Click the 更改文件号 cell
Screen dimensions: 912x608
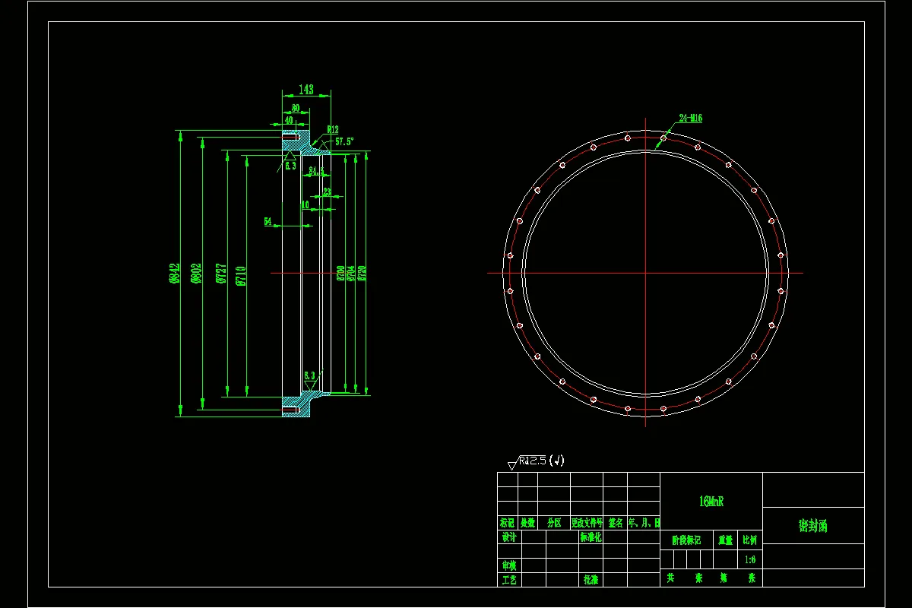(587, 523)
